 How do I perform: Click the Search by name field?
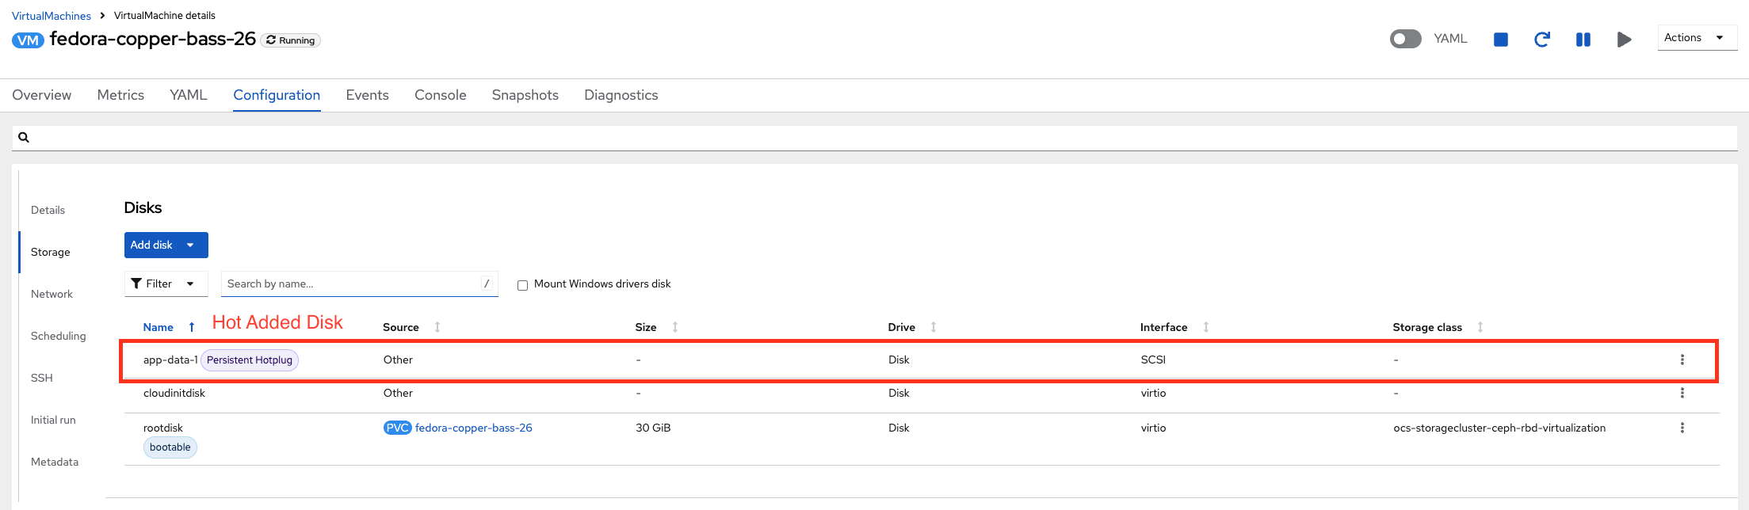point(351,284)
